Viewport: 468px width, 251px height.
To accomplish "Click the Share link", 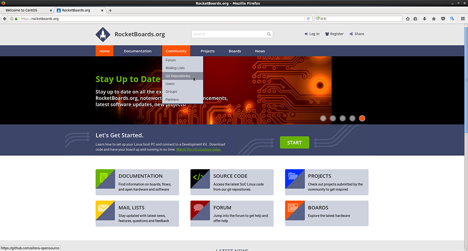I will pyautogui.click(x=357, y=34).
